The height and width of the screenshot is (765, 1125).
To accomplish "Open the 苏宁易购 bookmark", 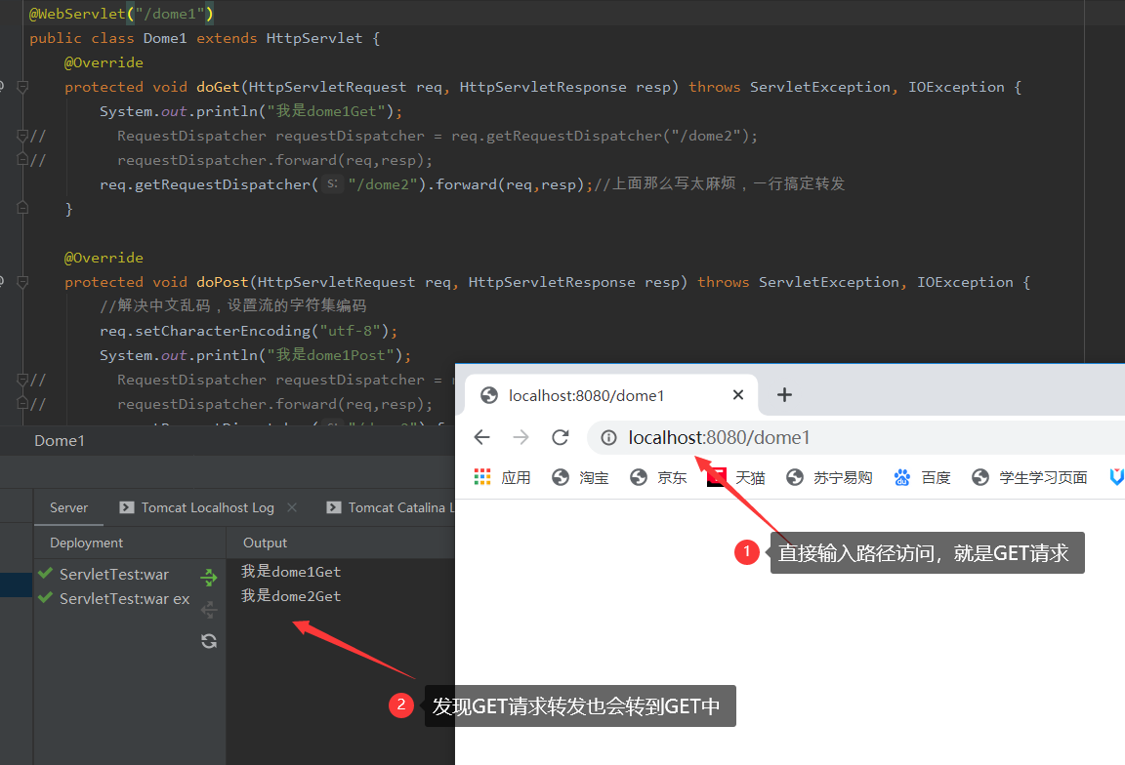I will (x=829, y=477).
